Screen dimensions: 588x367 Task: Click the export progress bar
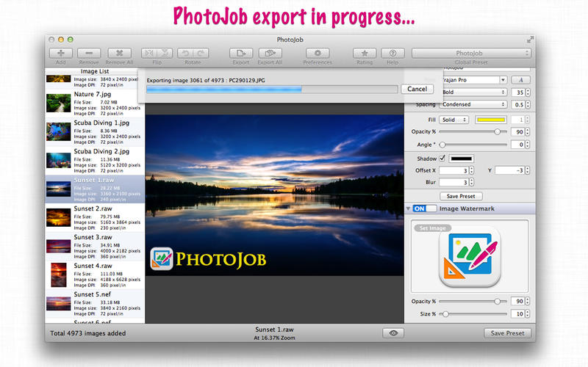pyautogui.click(x=272, y=89)
